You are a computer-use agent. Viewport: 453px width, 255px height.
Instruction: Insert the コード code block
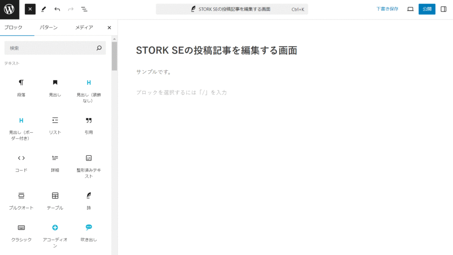(21, 163)
